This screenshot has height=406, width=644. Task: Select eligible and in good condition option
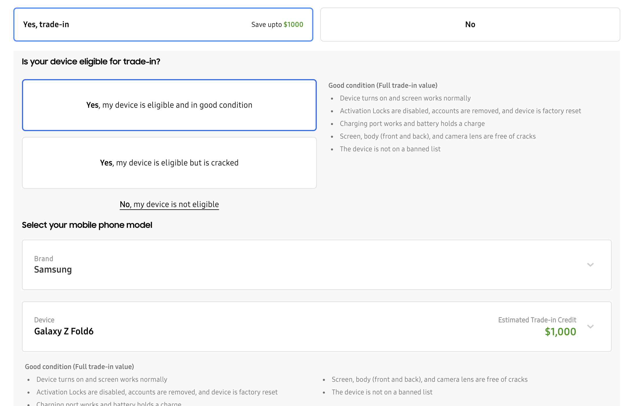[169, 105]
